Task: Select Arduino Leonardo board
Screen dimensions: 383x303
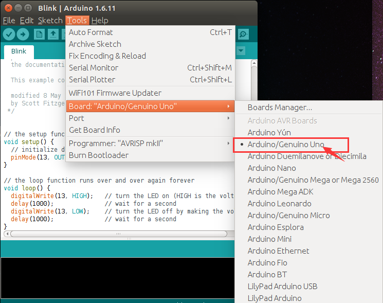Action: click(309, 204)
